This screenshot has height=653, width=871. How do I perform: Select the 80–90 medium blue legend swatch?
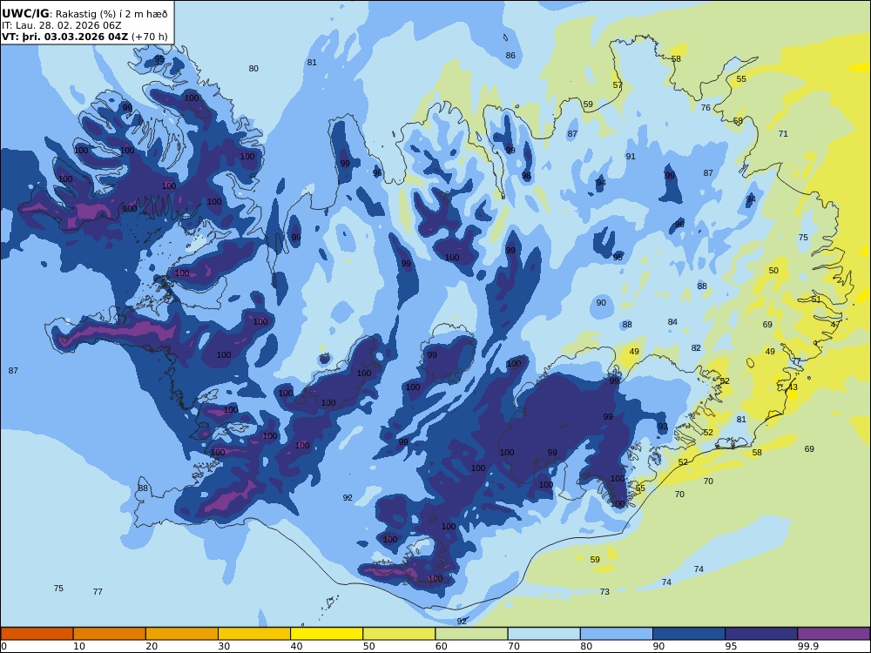(617, 634)
